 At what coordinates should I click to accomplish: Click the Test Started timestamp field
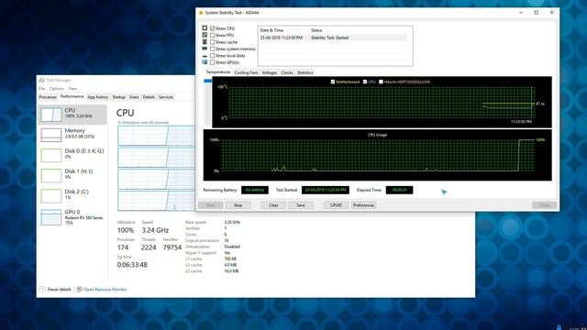tap(326, 190)
